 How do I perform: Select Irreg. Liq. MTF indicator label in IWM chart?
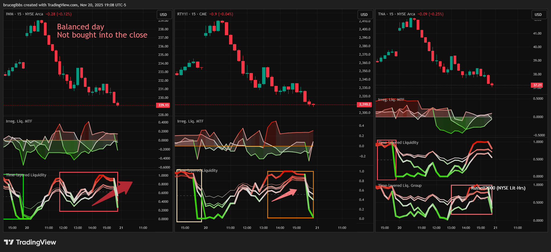pyautogui.click(x=19, y=121)
